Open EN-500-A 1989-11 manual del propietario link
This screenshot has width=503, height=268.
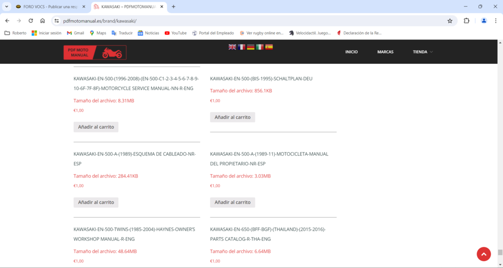click(x=269, y=159)
